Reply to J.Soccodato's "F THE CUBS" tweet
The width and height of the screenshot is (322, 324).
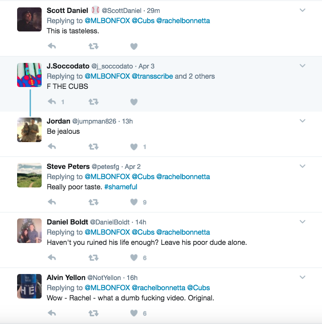pyautogui.click(x=52, y=101)
